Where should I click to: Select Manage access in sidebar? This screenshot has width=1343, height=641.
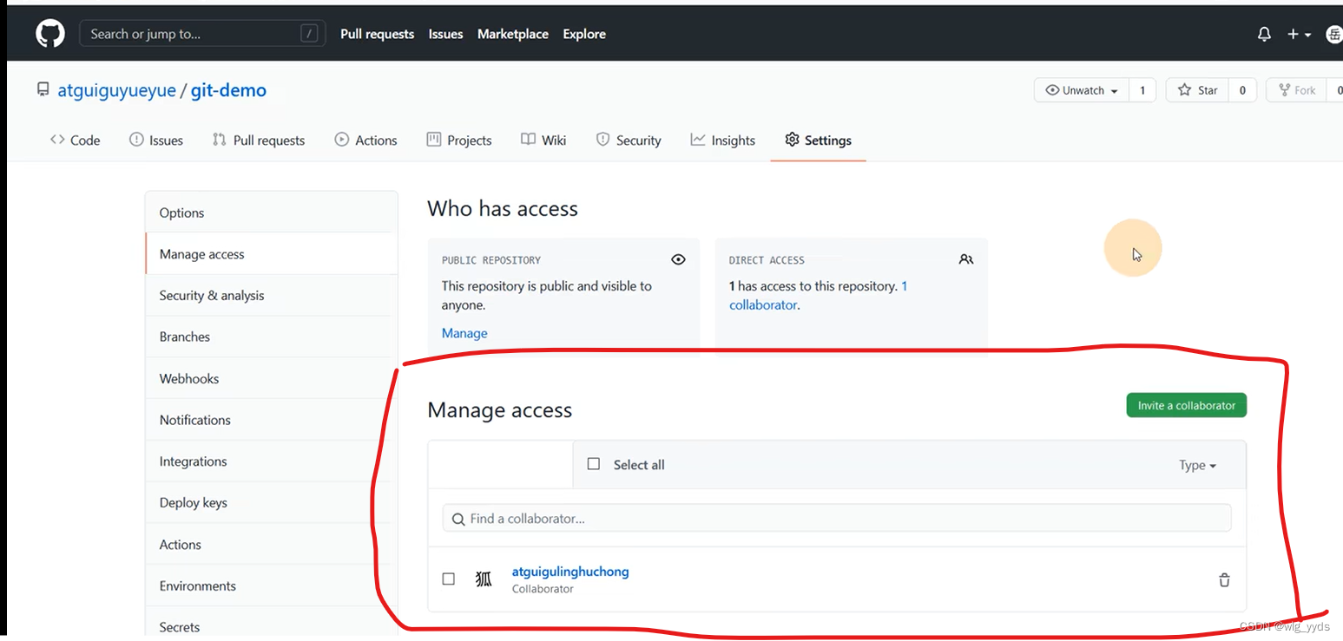[272, 254]
